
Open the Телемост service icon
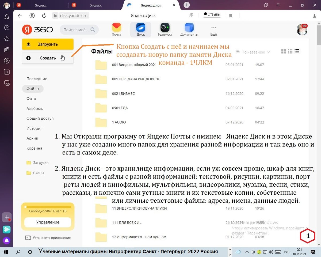(165, 29)
